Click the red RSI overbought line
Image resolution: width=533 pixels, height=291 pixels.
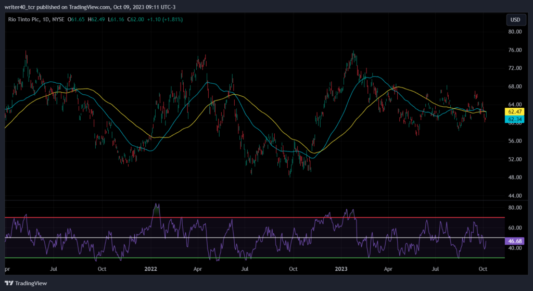(x=255, y=217)
